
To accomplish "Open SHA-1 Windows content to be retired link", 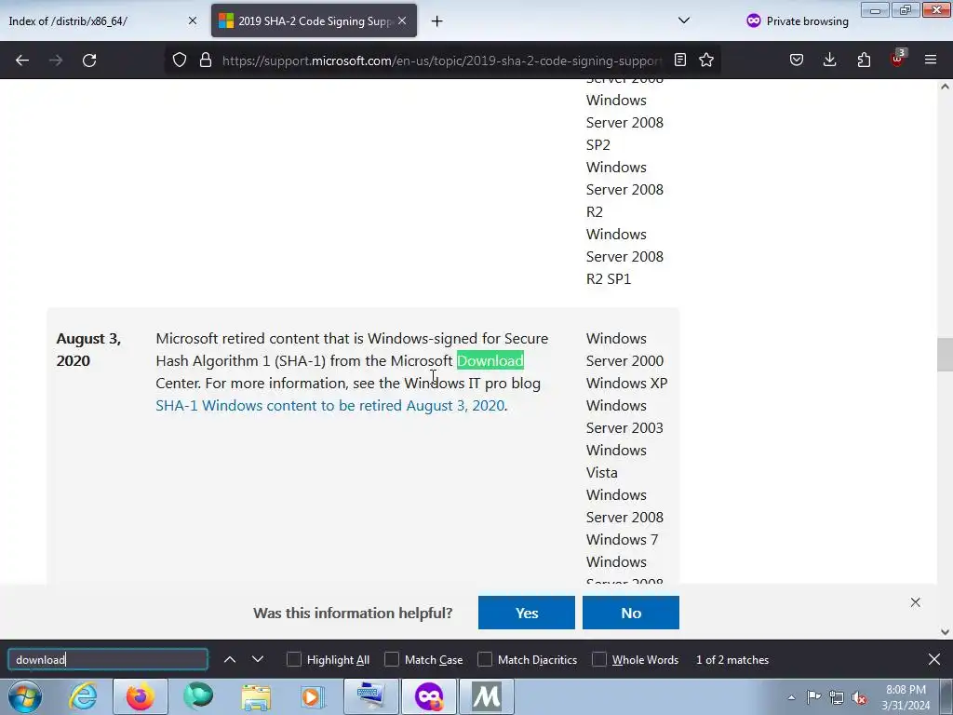I will (x=330, y=406).
